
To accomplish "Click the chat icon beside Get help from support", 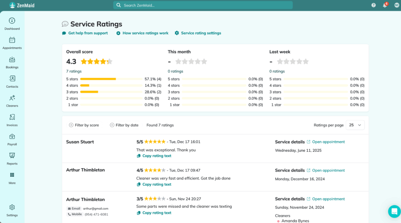I will pos(64,33).
